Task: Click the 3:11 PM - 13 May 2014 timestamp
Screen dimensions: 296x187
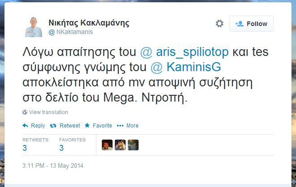Action: [53, 166]
